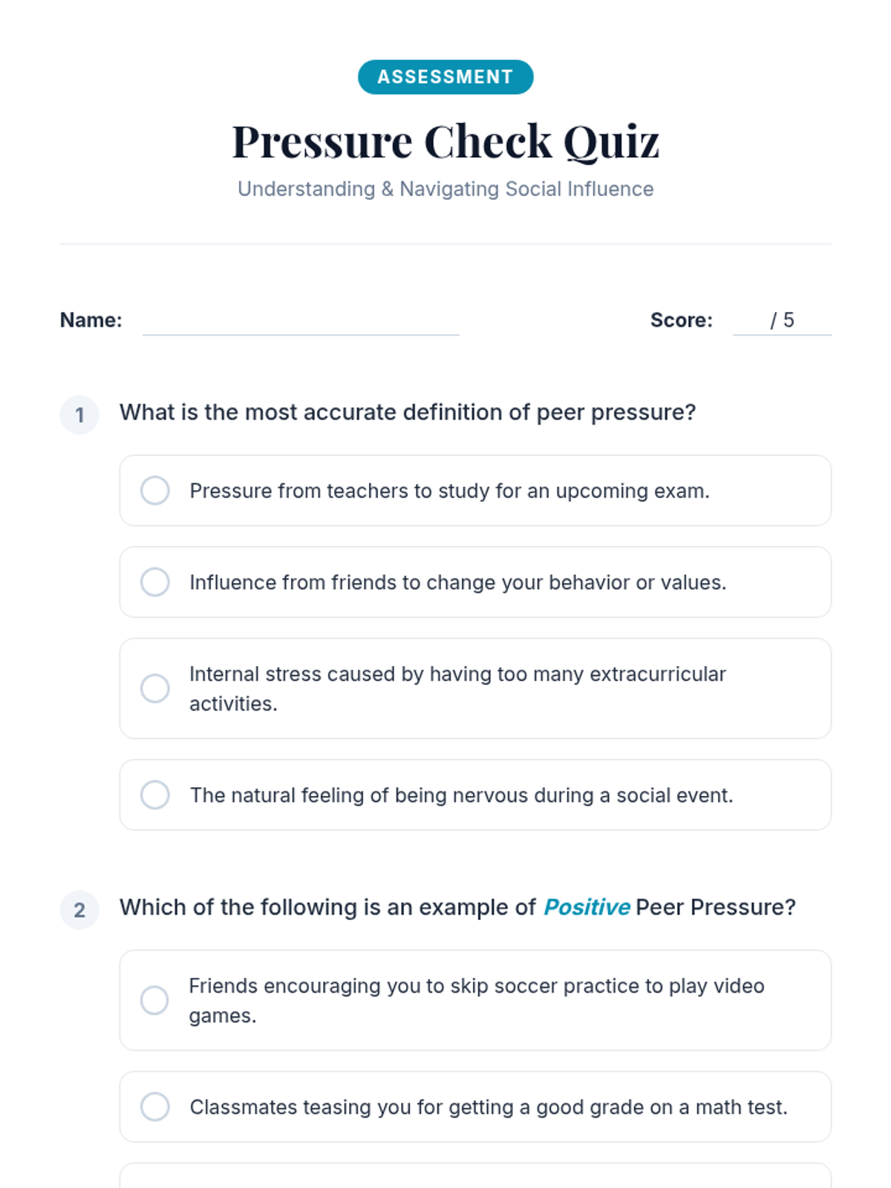Click 'The natural feeling of being nervous' text
This screenshot has width=891, height=1188.
point(461,795)
